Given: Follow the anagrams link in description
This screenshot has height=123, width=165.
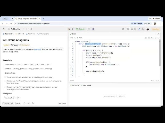Looking at the screenshot, I should click(x=38, y=49).
